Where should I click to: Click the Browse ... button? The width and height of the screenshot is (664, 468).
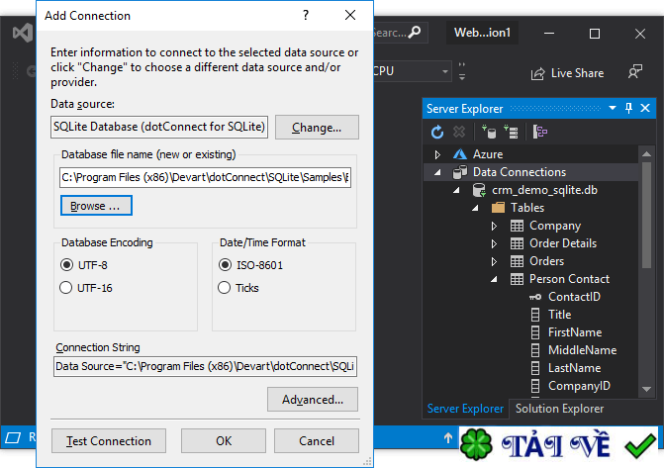pos(96,206)
